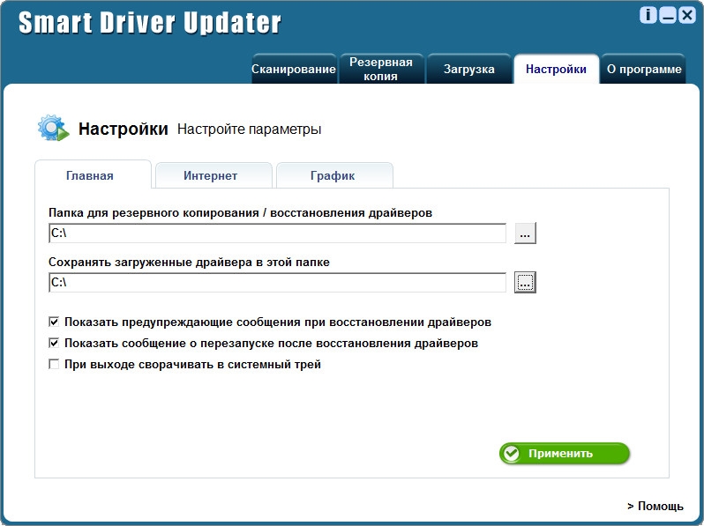Image resolution: width=704 pixels, height=526 pixels.
Task: Switch to the Сканирование tab
Action: click(x=294, y=69)
